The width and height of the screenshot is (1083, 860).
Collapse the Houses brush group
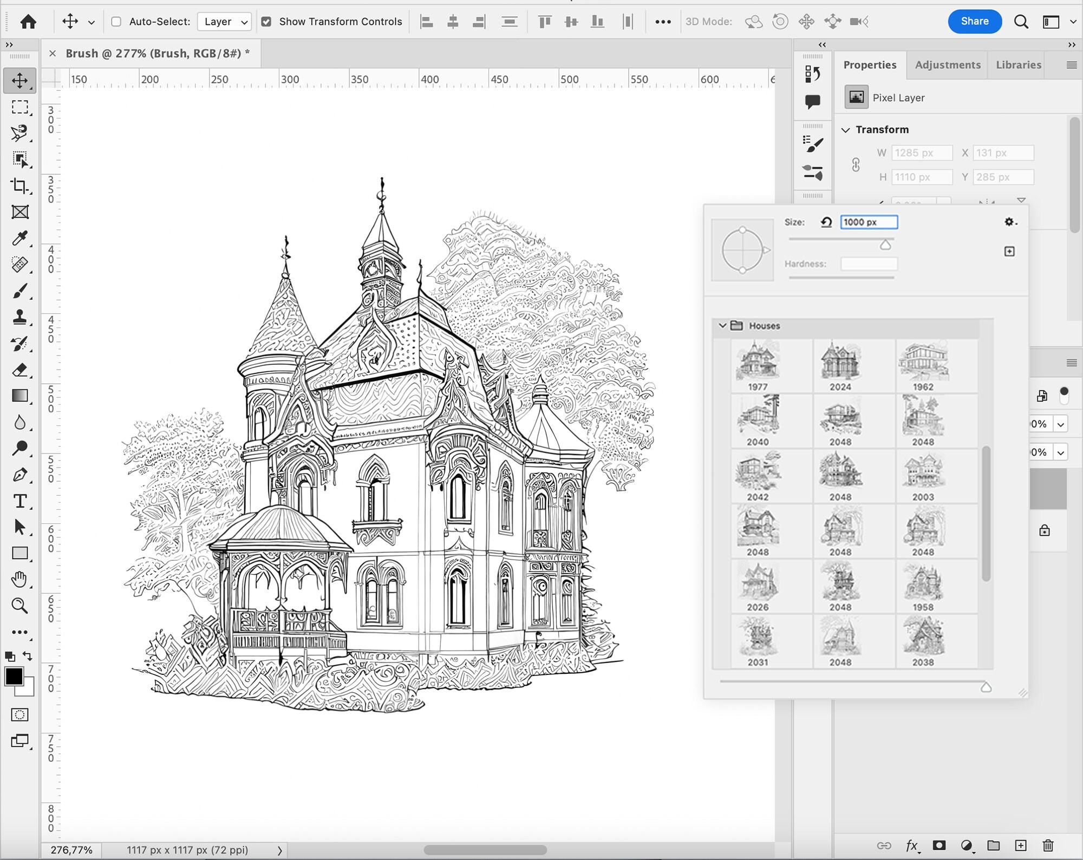click(722, 326)
